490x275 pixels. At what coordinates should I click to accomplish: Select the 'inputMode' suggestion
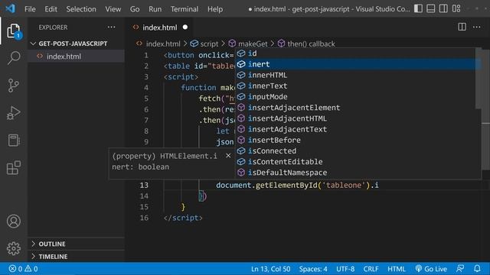click(355, 97)
